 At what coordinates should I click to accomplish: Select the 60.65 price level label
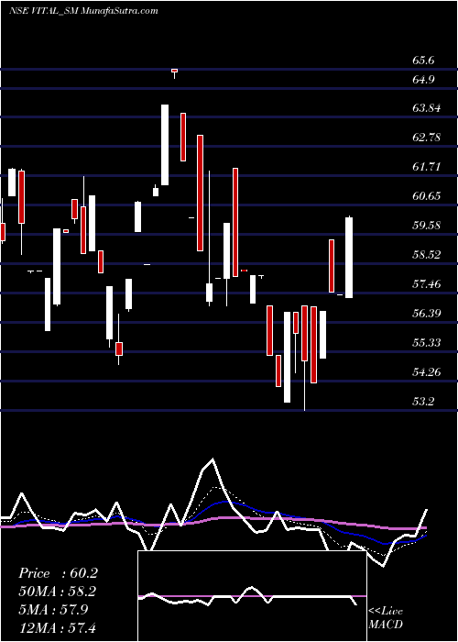pyautogui.click(x=427, y=195)
